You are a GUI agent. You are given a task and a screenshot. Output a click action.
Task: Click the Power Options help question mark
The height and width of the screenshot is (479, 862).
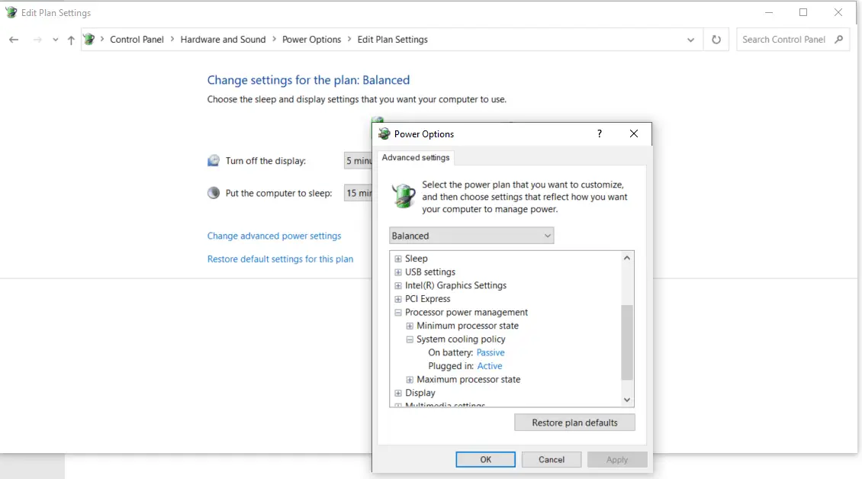click(600, 133)
